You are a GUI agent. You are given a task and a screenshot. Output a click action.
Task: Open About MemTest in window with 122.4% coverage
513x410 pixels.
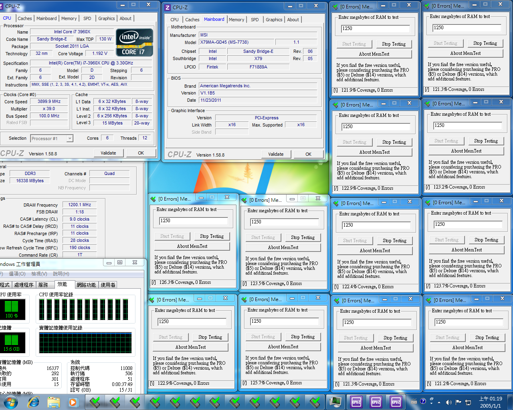(375, 251)
